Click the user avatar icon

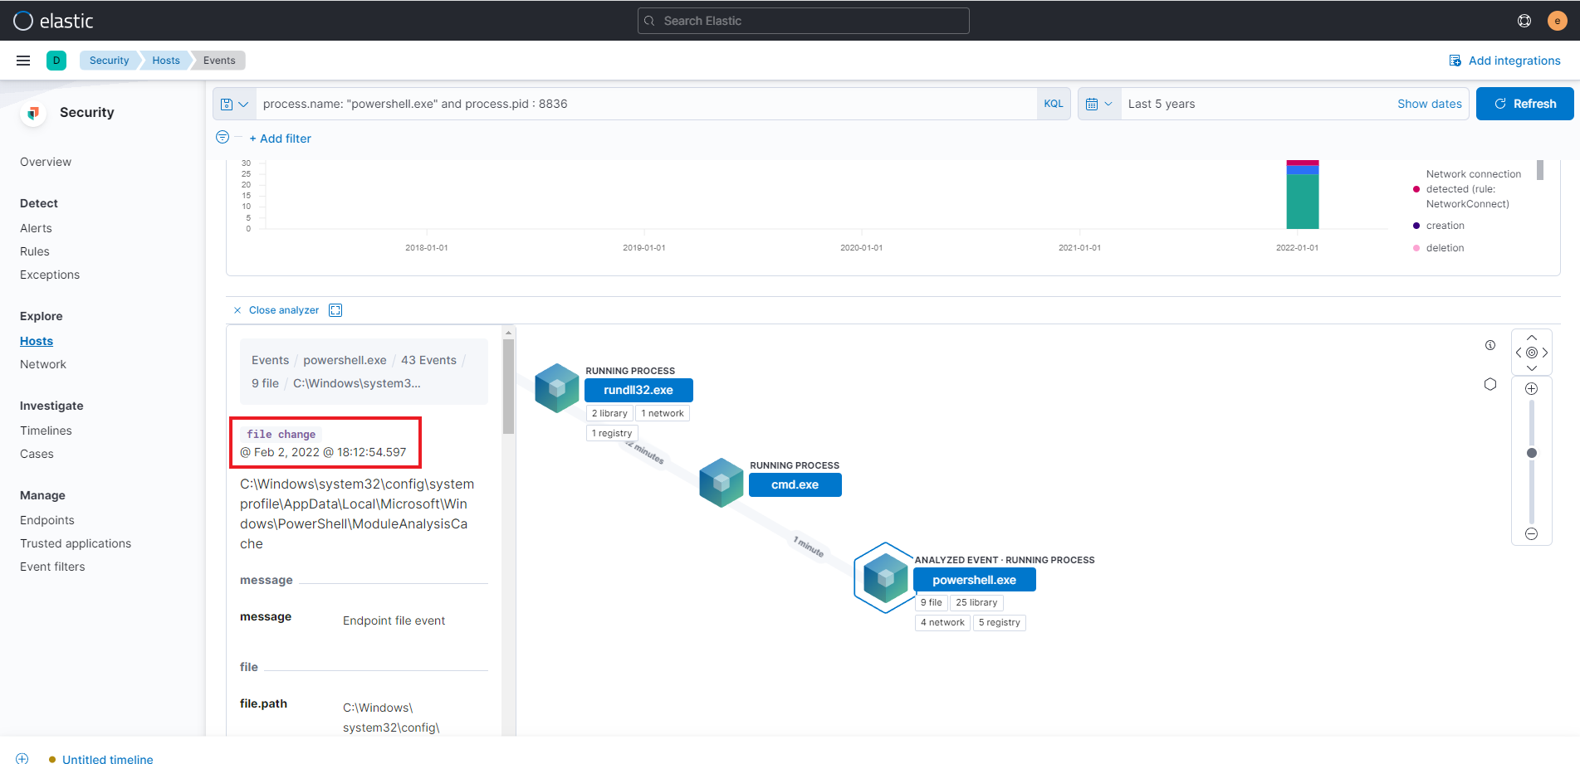coord(1557,21)
